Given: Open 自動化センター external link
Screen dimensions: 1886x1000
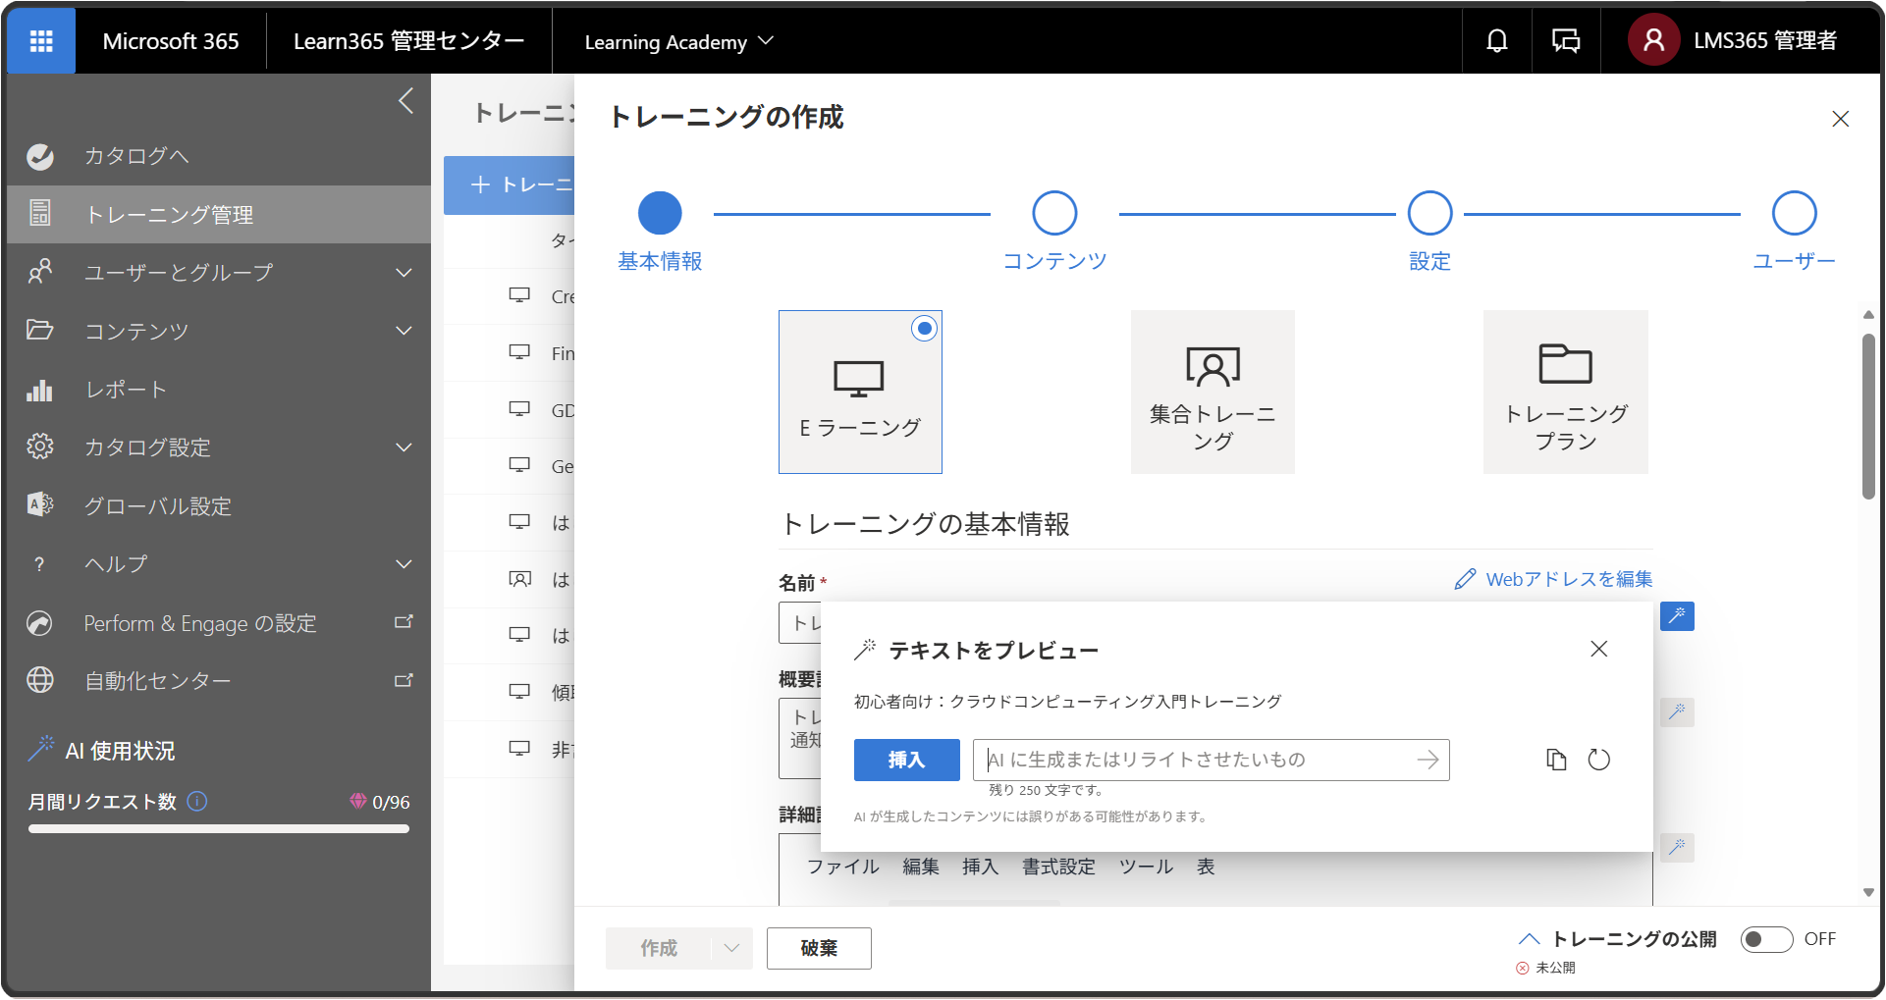Looking at the screenshot, I should tap(219, 680).
